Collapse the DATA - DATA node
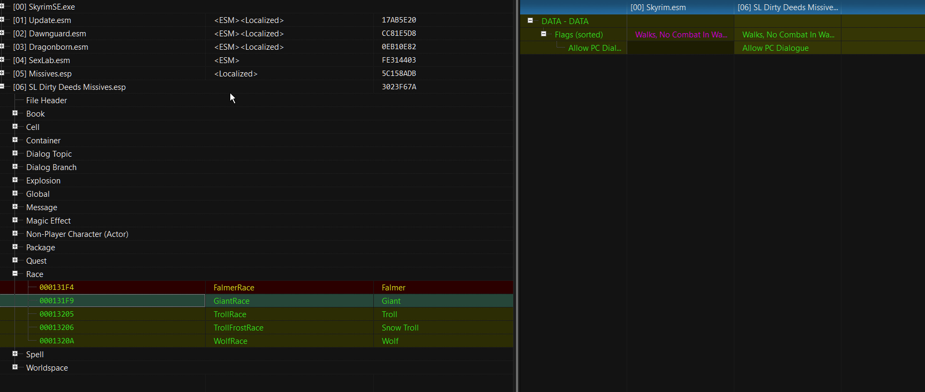 point(530,21)
